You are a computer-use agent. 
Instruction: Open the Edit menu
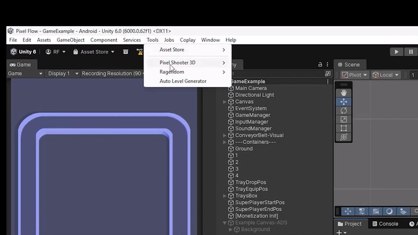click(27, 40)
